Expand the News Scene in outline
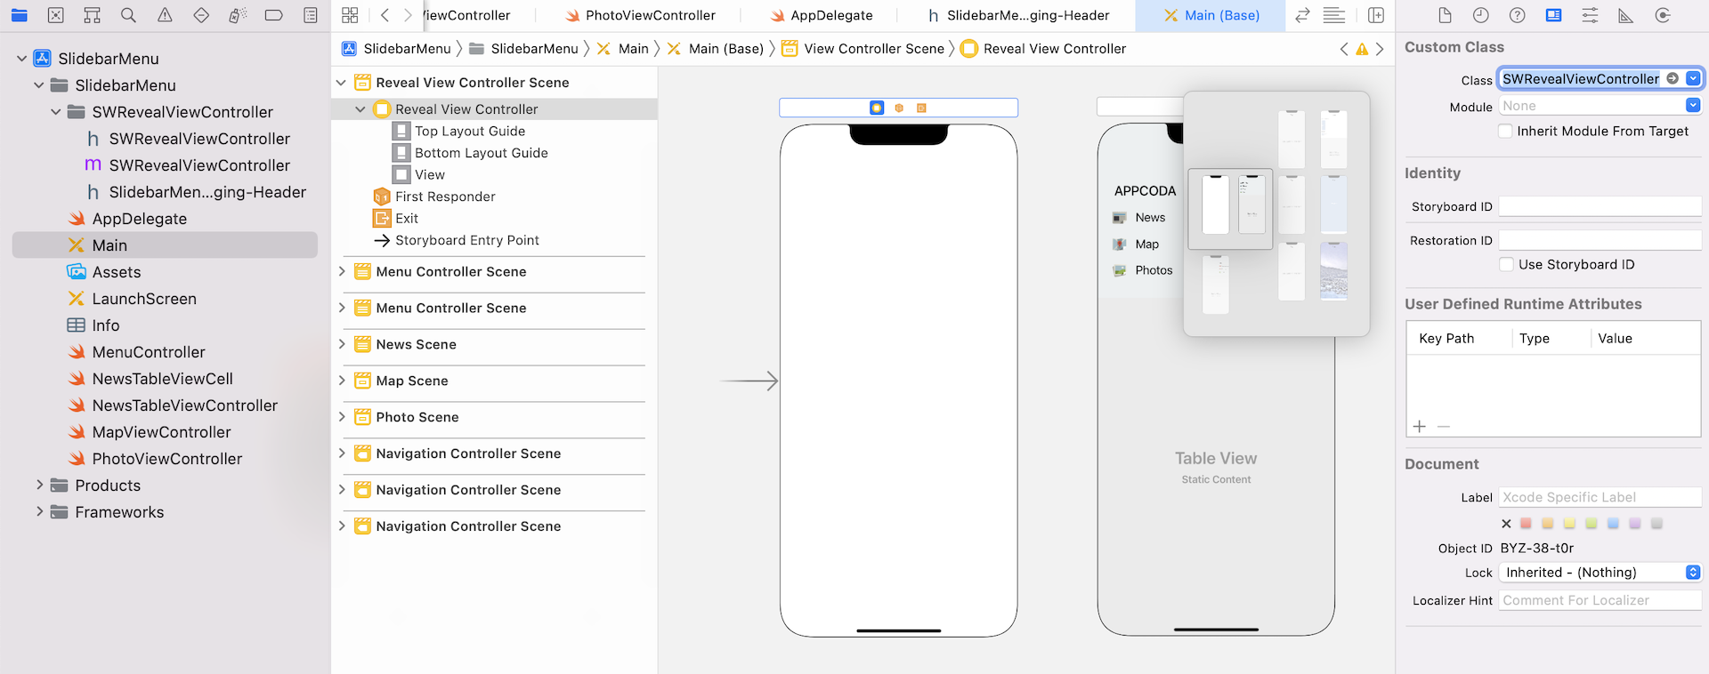Image resolution: width=1709 pixels, height=674 pixels. click(342, 344)
